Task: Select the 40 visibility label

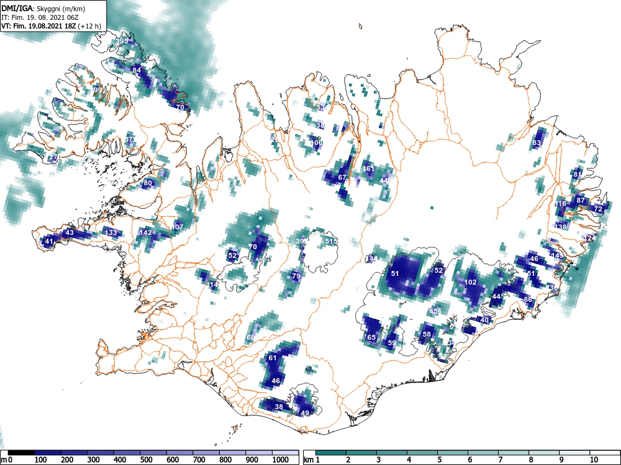Action: (485, 321)
